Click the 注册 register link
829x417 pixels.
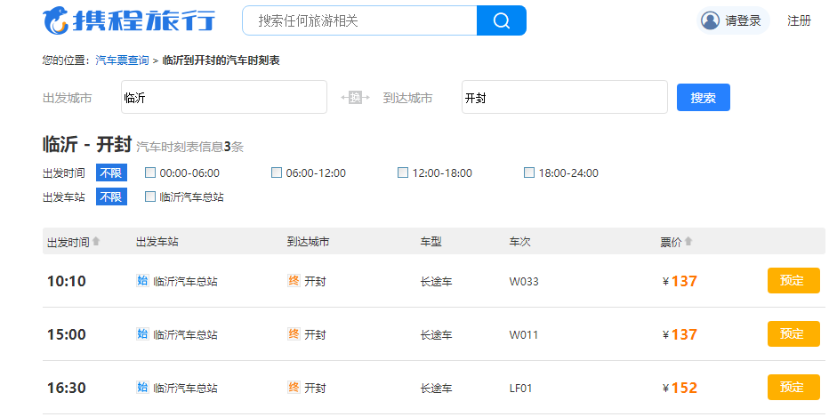point(799,20)
